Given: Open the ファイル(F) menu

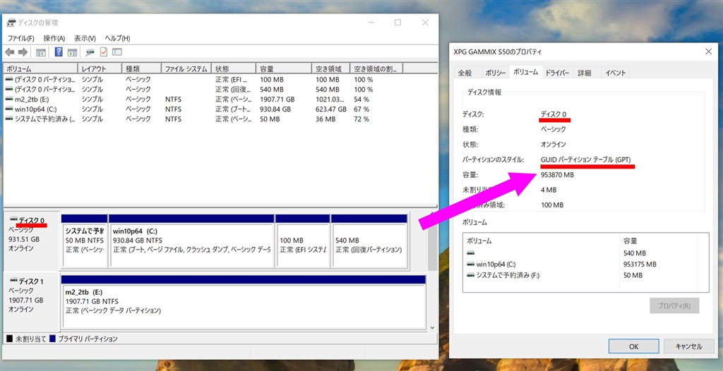Looking at the screenshot, I should point(20,38).
